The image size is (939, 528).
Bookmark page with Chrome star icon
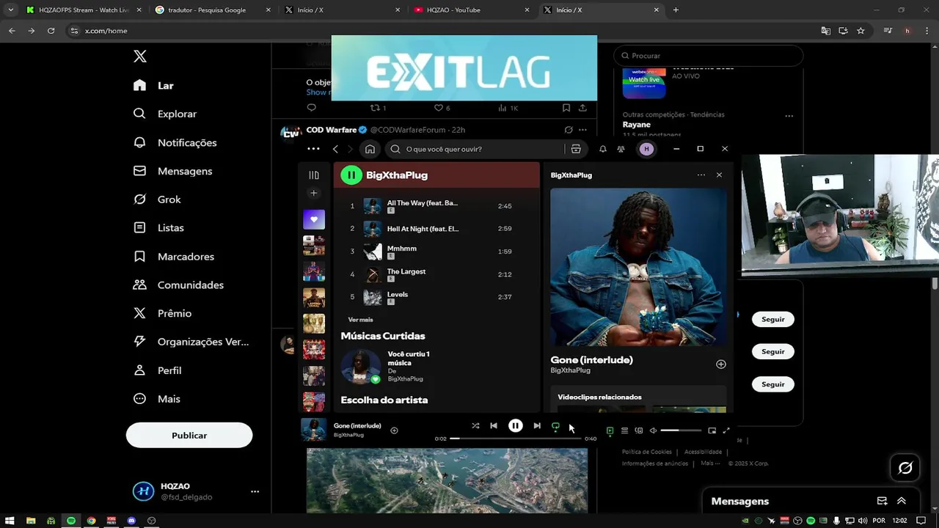861,31
